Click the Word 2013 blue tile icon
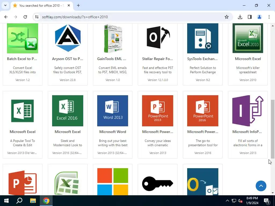Viewport: 275px width, 206px height. (x=113, y=111)
